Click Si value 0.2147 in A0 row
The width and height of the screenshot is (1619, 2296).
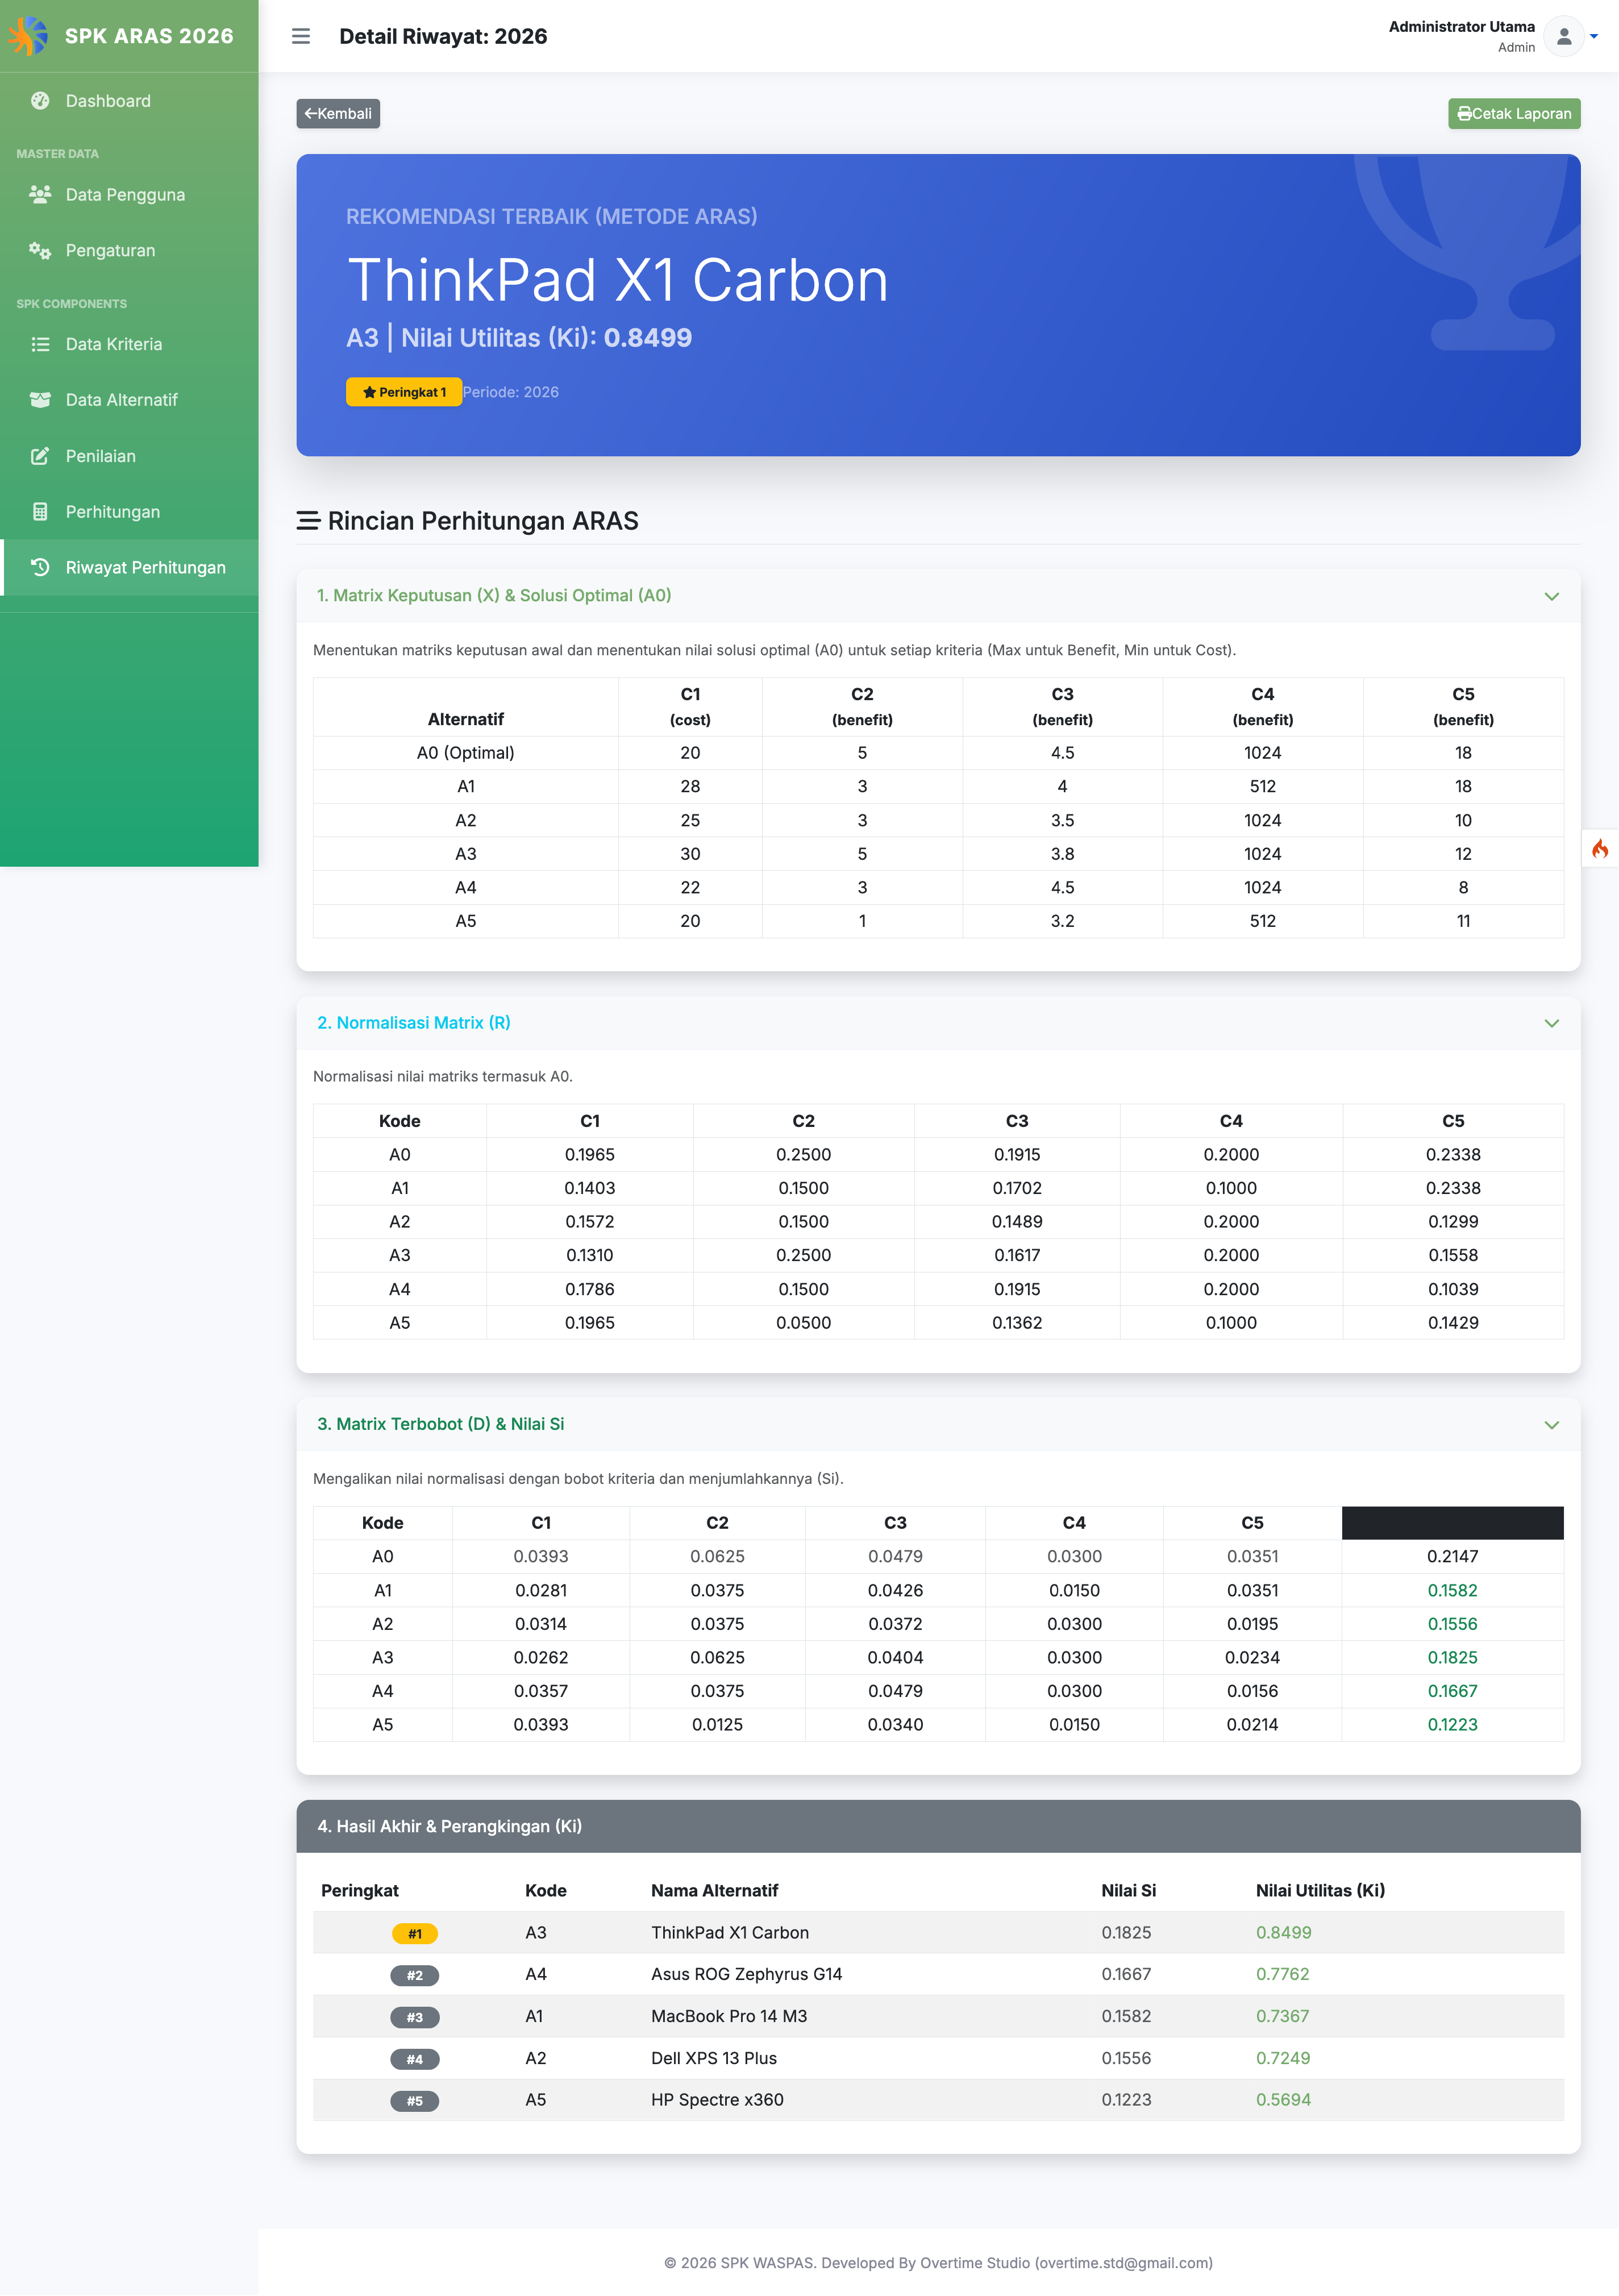coord(1452,1556)
